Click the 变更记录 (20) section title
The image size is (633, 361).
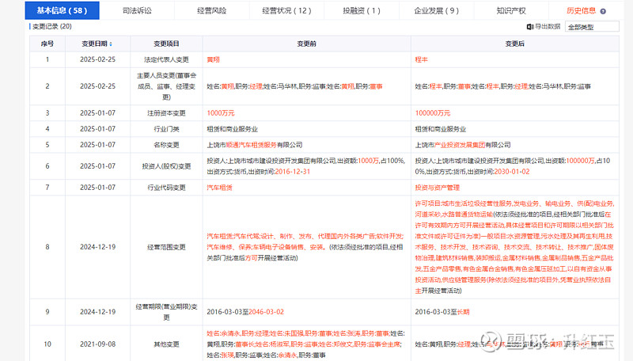(51, 26)
